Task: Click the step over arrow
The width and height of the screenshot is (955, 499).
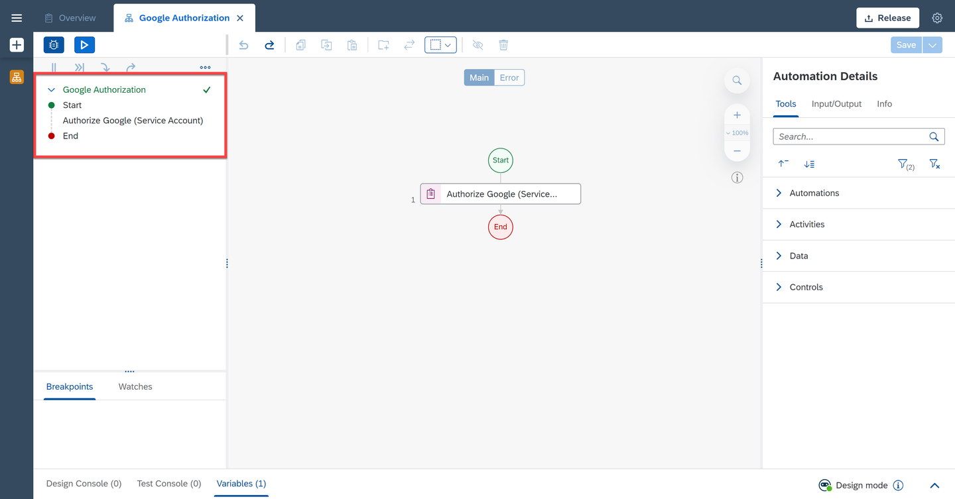Action: click(x=131, y=68)
